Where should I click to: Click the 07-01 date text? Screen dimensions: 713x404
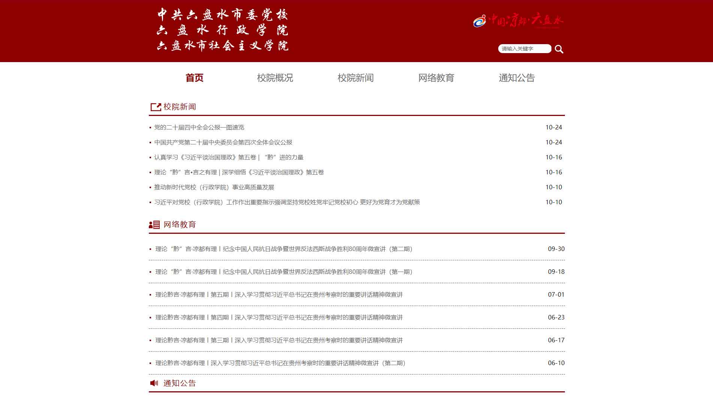[x=556, y=294]
